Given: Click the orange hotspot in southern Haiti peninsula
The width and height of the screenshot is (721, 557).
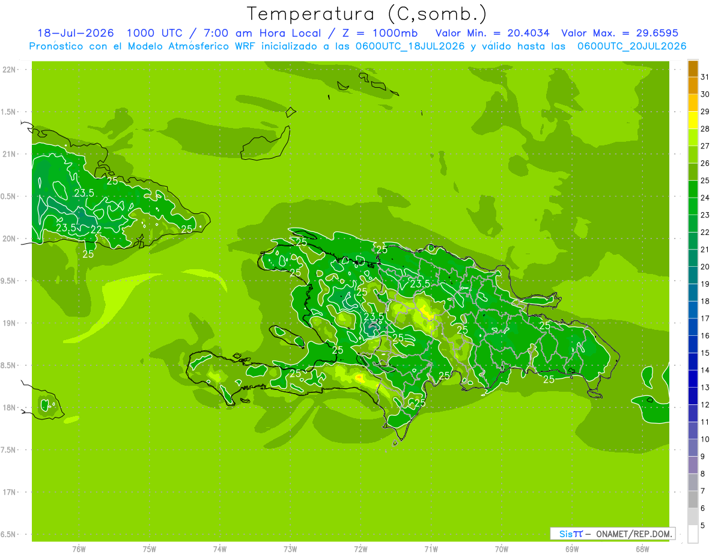Looking at the screenshot, I should [359, 378].
